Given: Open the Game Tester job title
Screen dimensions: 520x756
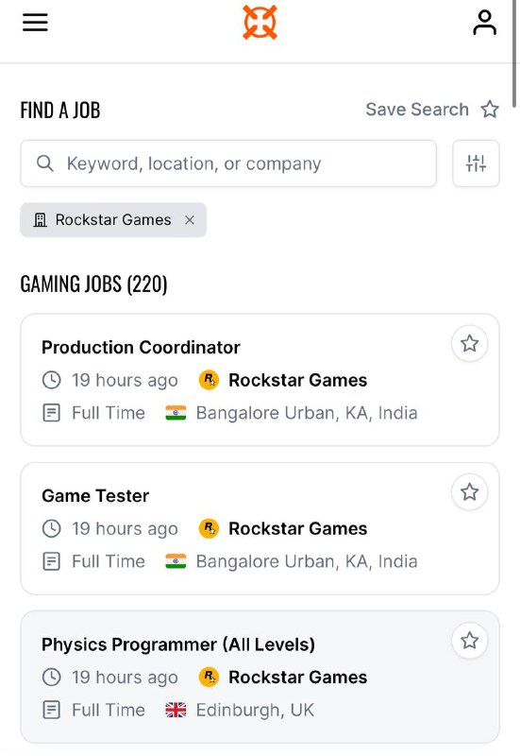Looking at the screenshot, I should (x=95, y=495).
